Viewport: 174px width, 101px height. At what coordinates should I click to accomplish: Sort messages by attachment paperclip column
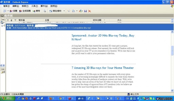click(11, 20)
